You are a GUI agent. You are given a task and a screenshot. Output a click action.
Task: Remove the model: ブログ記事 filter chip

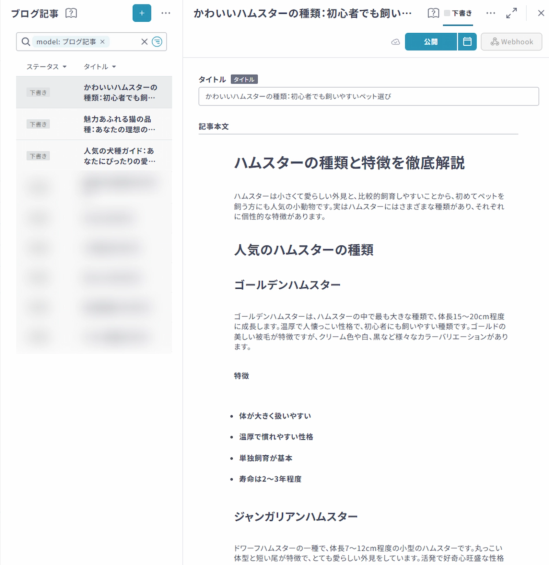(x=102, y=42)
